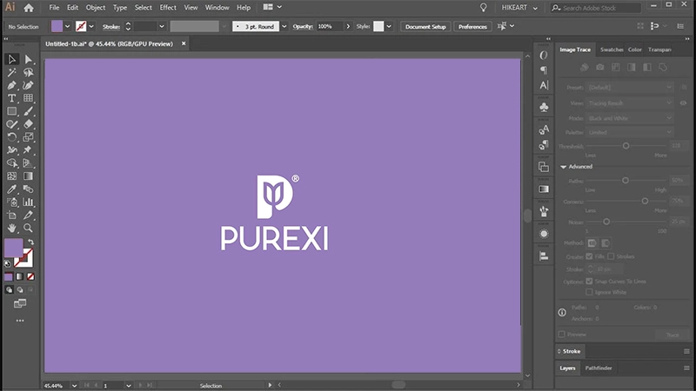
Task: Pick the Eyedropper tool
Action: click(x=12, y=189)
